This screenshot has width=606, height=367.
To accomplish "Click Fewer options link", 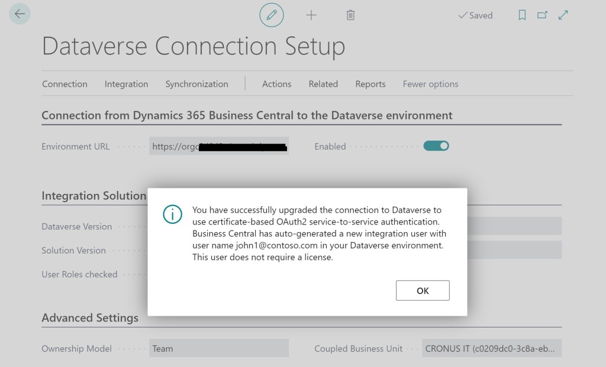I will (x=430, y=84).
